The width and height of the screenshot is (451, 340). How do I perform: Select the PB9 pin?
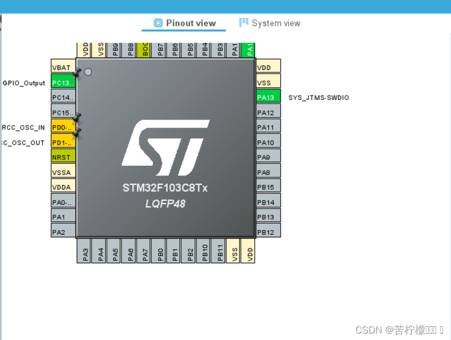point(114,50)
